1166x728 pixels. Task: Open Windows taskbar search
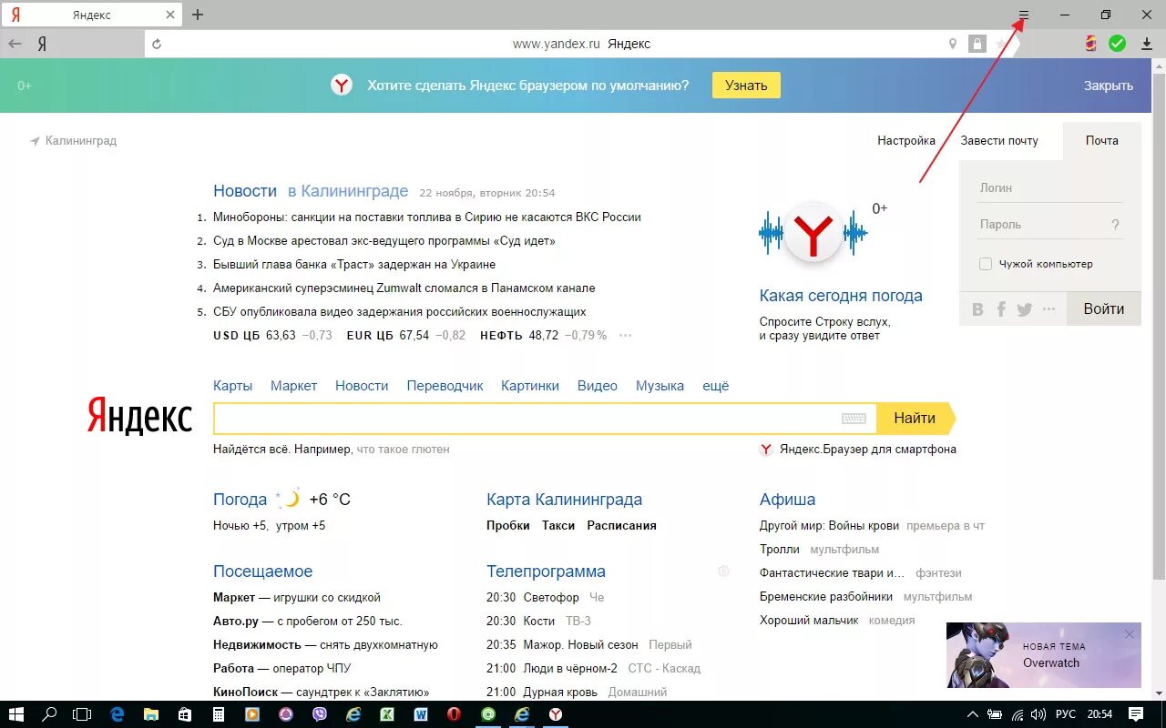coord(51,714)
